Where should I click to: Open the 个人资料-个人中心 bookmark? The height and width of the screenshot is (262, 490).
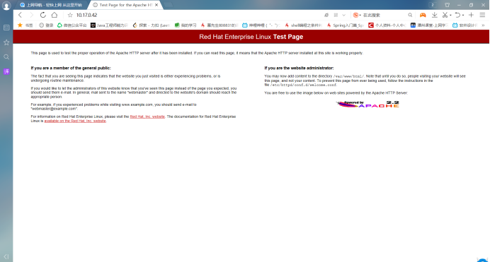(387, 25)
